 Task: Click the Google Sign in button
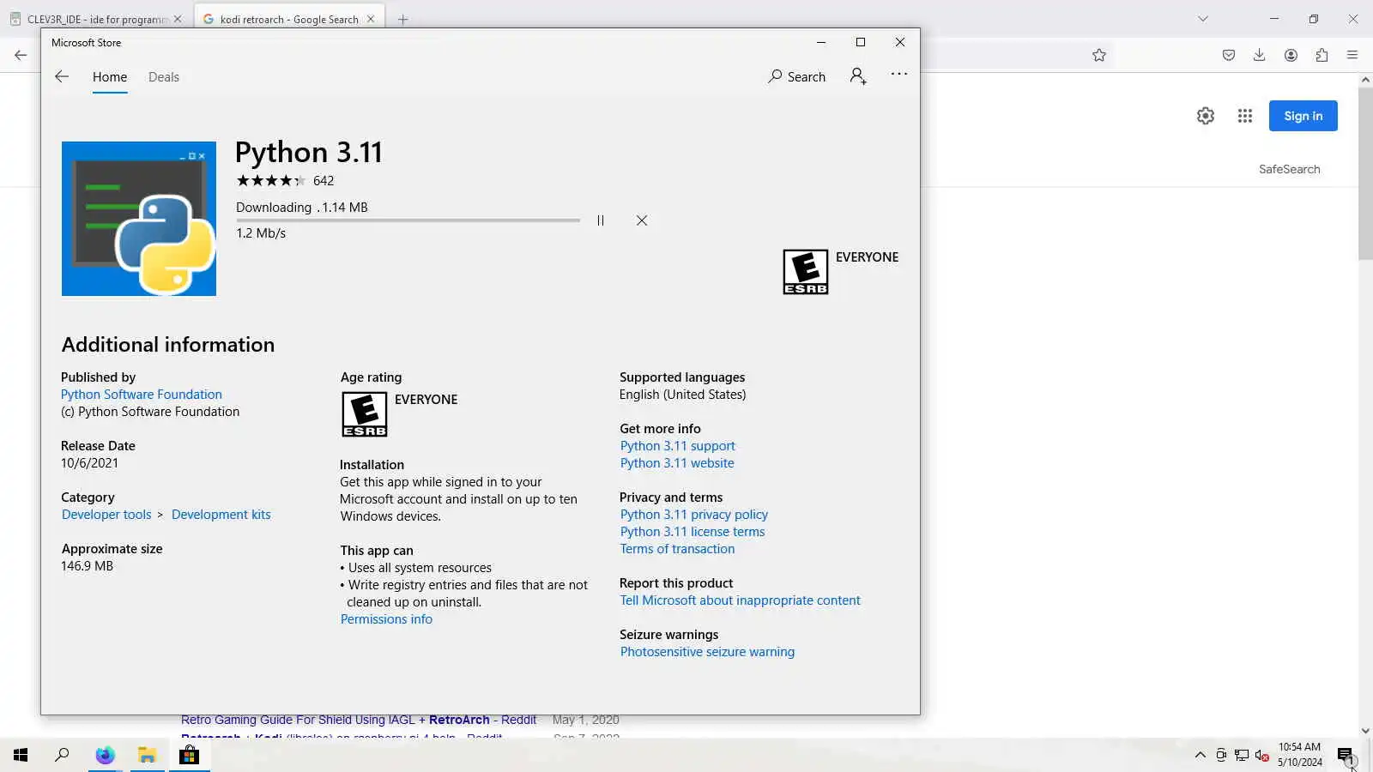coord(1303,116)
